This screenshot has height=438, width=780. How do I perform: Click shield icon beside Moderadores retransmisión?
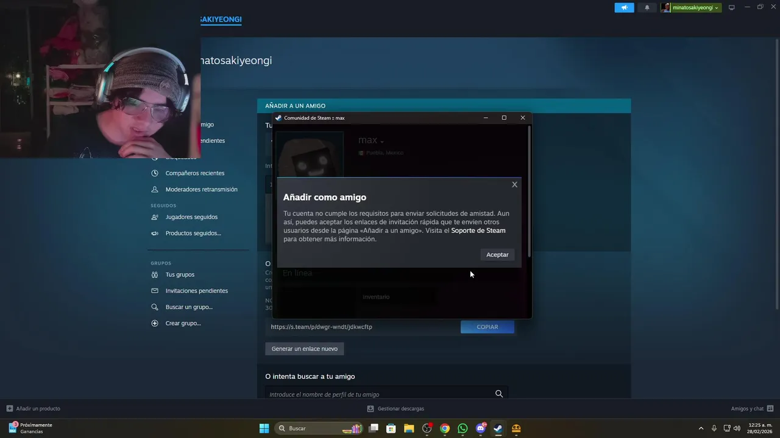(x=155, y=189)
